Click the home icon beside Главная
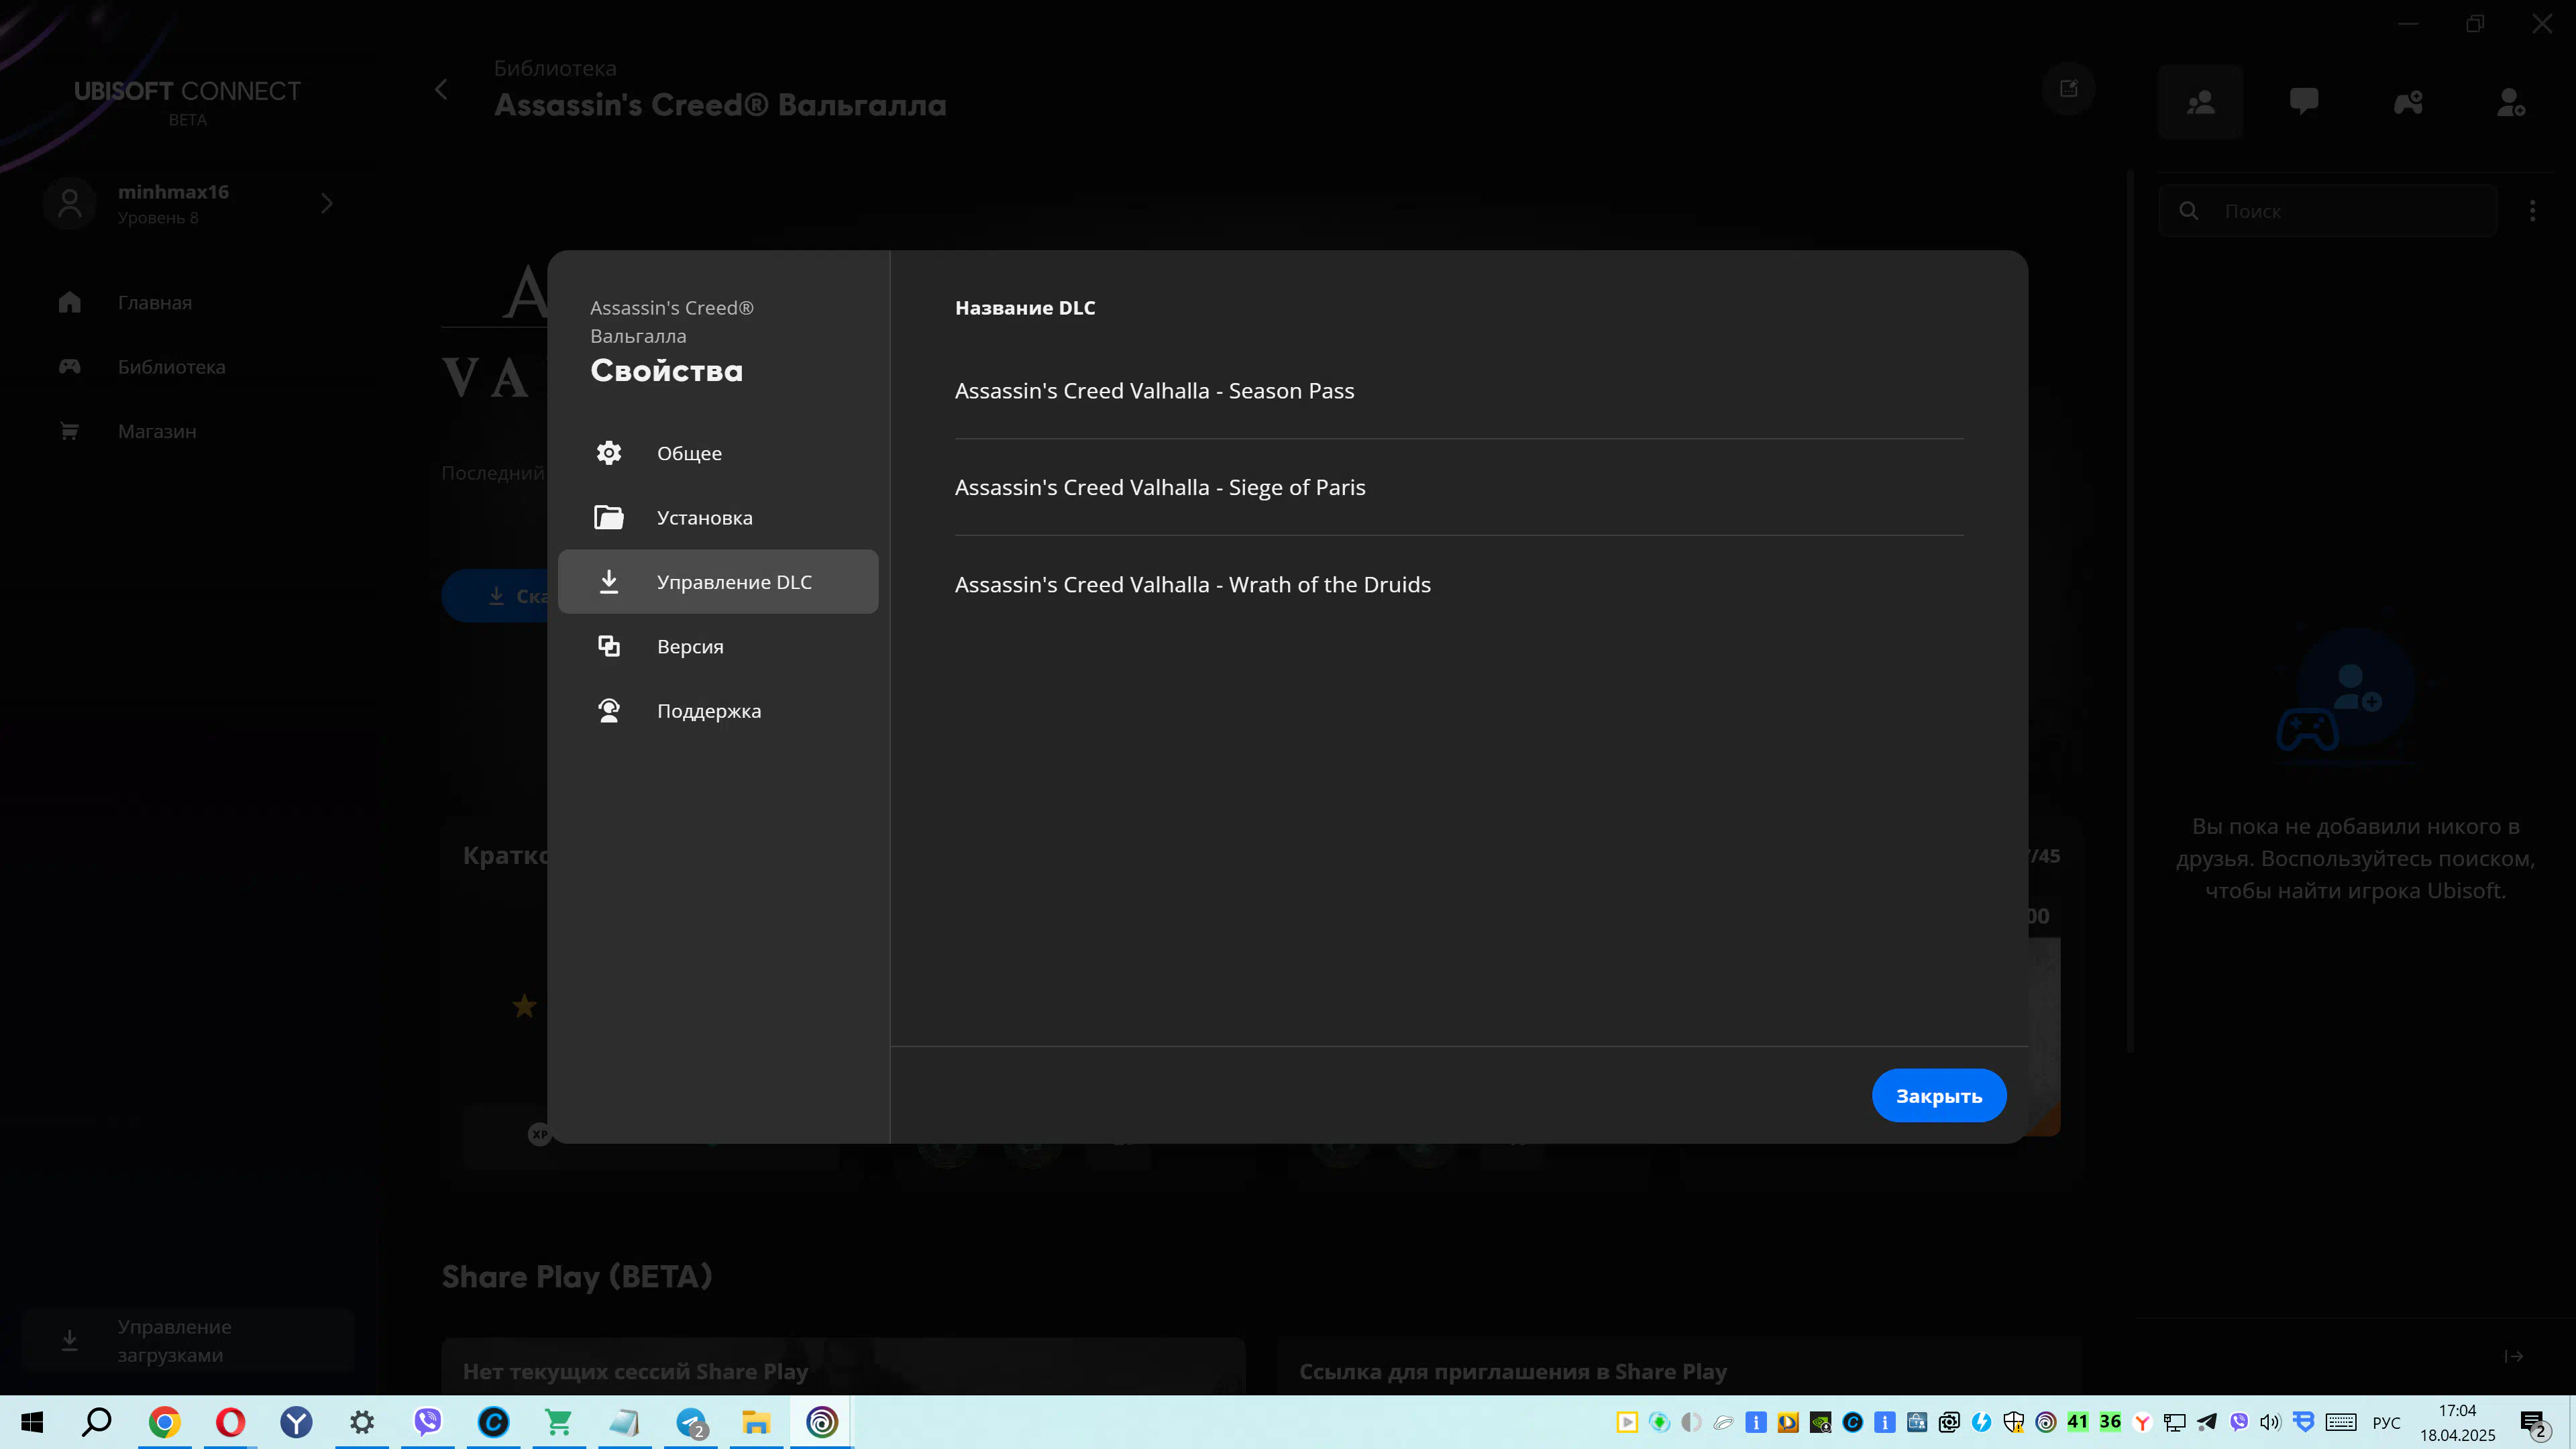The width and height of the screenshot is (2576, 1449). (x=69, y=302)
